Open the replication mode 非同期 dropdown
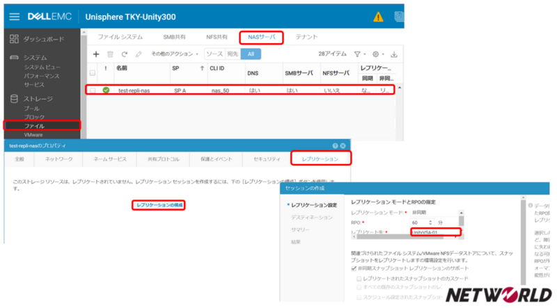 pos(434,213)
